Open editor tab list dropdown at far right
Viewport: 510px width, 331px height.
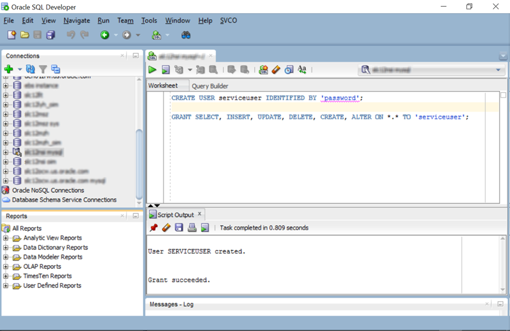point(503,56)
